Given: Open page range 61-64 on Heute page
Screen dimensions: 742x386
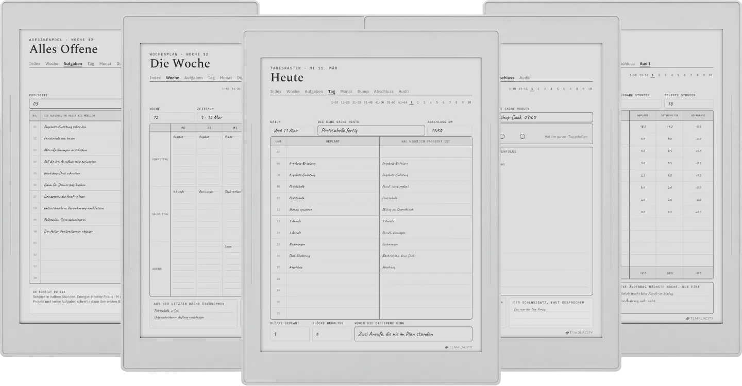Looking at the screenshot, I should [x=402, y=102].
